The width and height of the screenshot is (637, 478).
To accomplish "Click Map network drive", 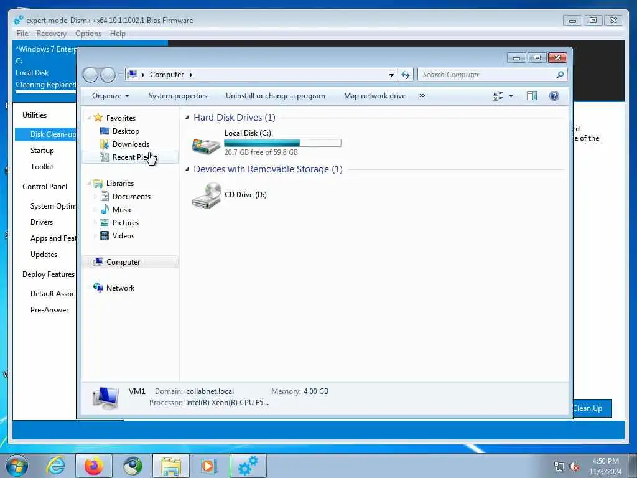I will [375, 96].
